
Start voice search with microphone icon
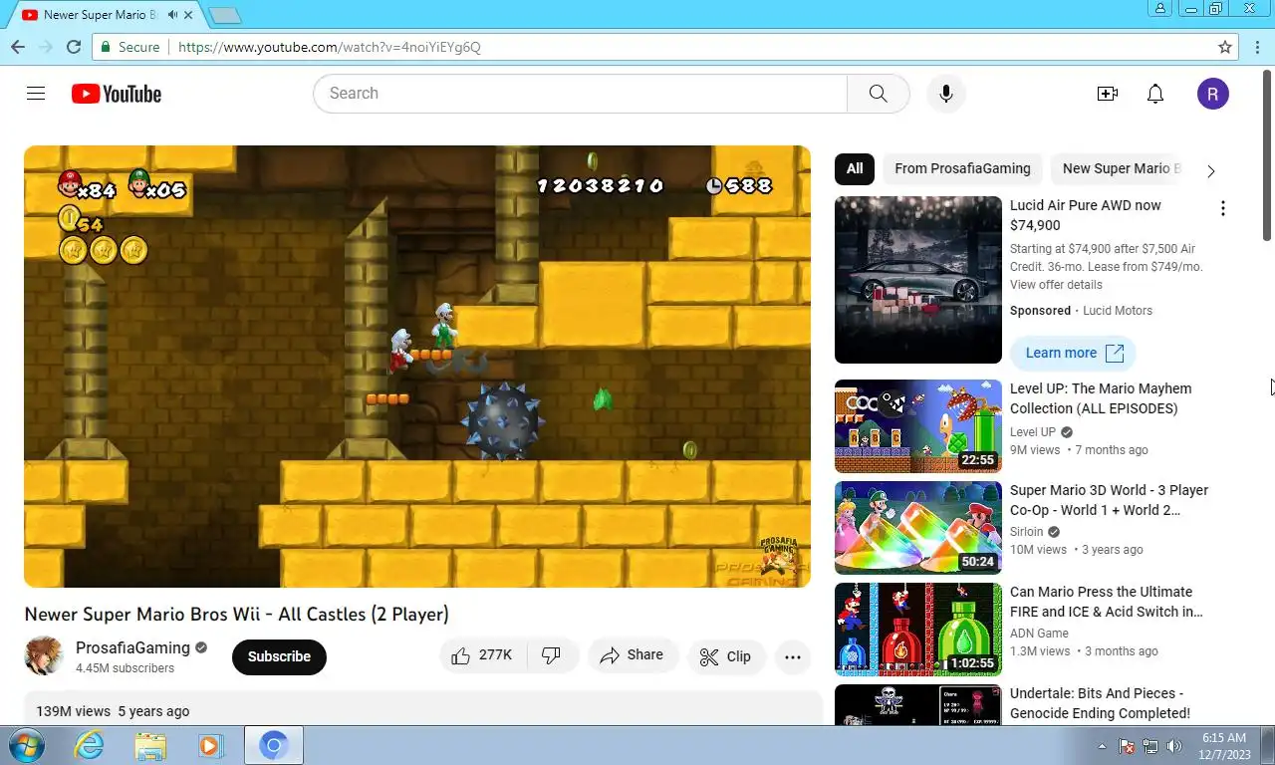[946, 94]
